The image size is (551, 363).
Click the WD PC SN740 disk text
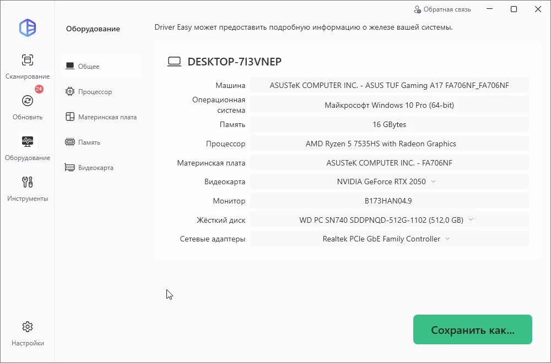click(x=381, y=220)
